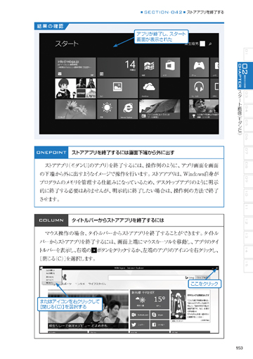This screenshot has width=253, height=359.
Task: Open the Photos tile
Action: coord(117,88)
